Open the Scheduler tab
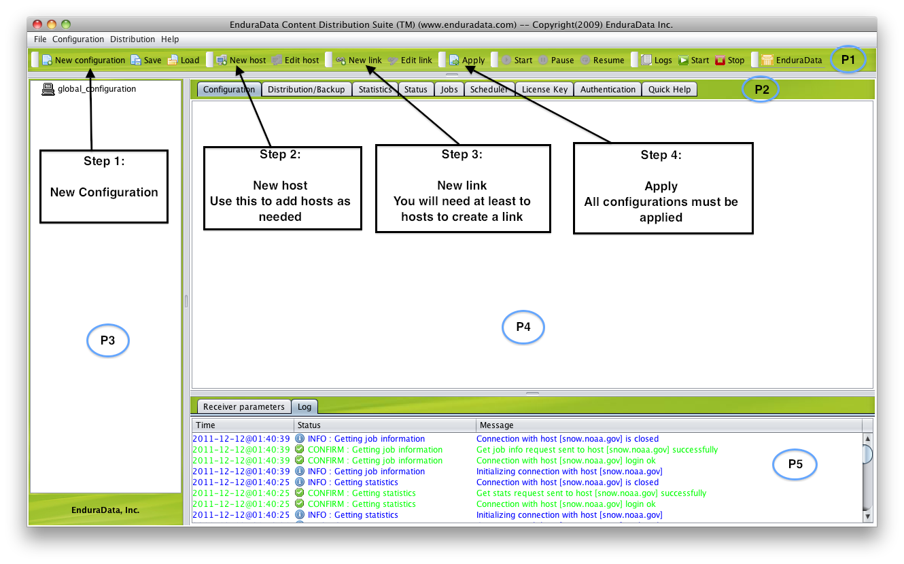The width and height of the screenshot is (904, 564). click(489, 89)
